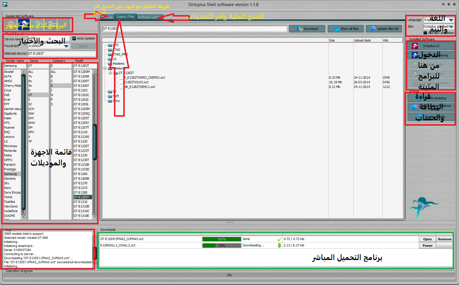Viewport: 459px width, 285px height.
Task: Select SGH in the Series list
Action: (31, 113)
